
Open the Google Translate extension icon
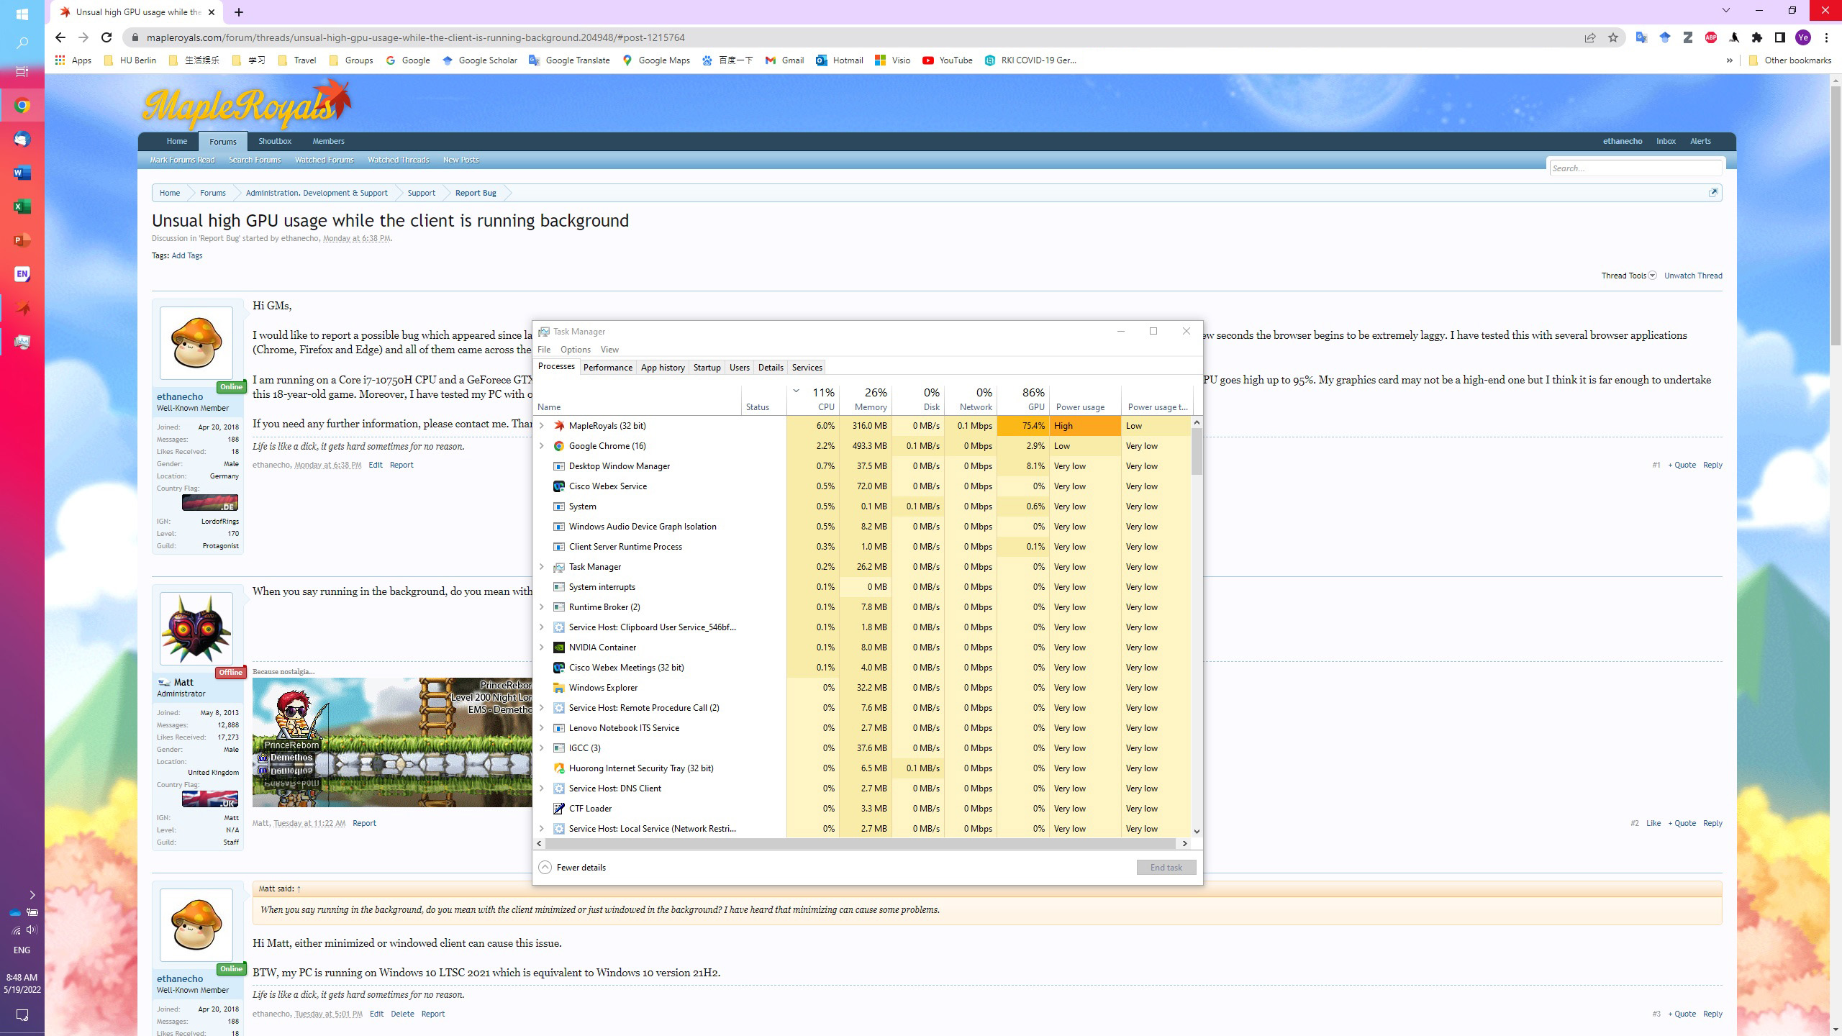tap(1641, 37)
